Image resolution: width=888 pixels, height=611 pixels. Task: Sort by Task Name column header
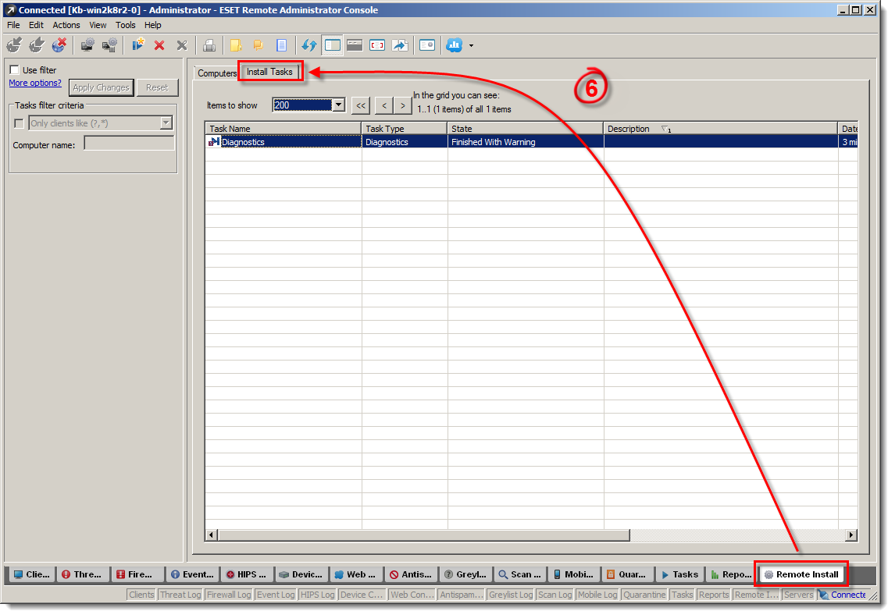click(x=284, y=129)
